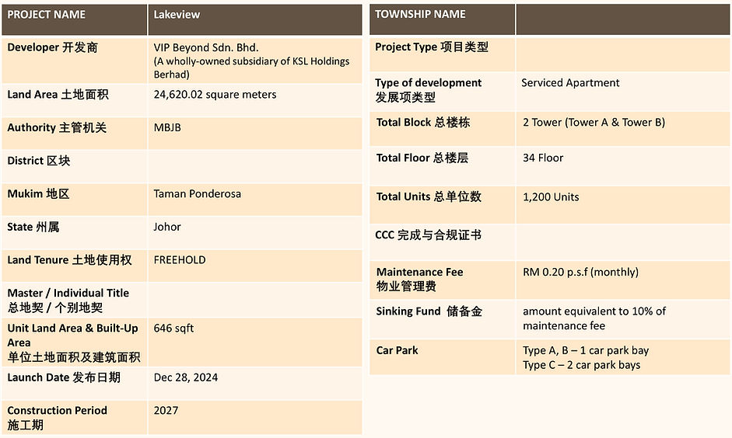This screenshot has height=438, width=732.
Task: Select the 'Sinking Fund 储备金' label
Action: coord(429,311)
